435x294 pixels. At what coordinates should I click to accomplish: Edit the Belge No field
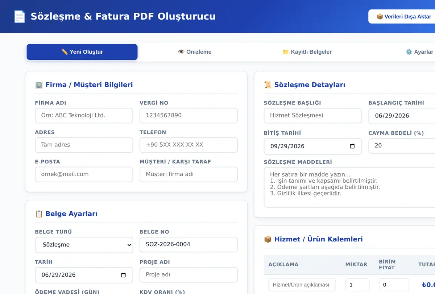[x=188, y=245]
